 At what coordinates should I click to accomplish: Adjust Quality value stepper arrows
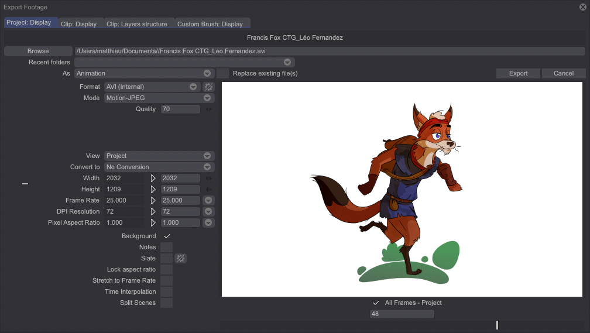click(208, 109)
